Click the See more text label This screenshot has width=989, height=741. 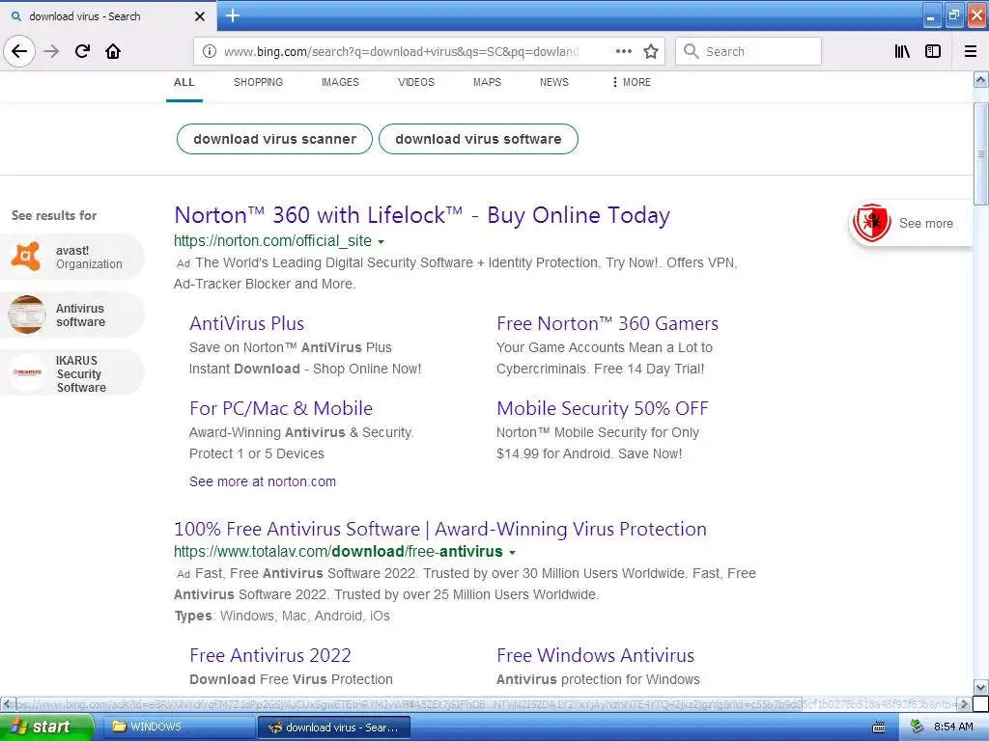(x=926, y=223)
